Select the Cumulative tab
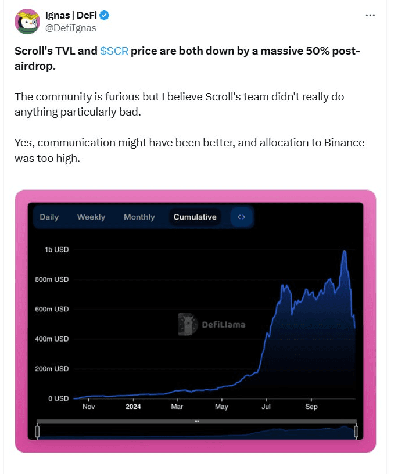Image resolution: width=398 pixels, height=474 pixels. click(x=195, y=217)
